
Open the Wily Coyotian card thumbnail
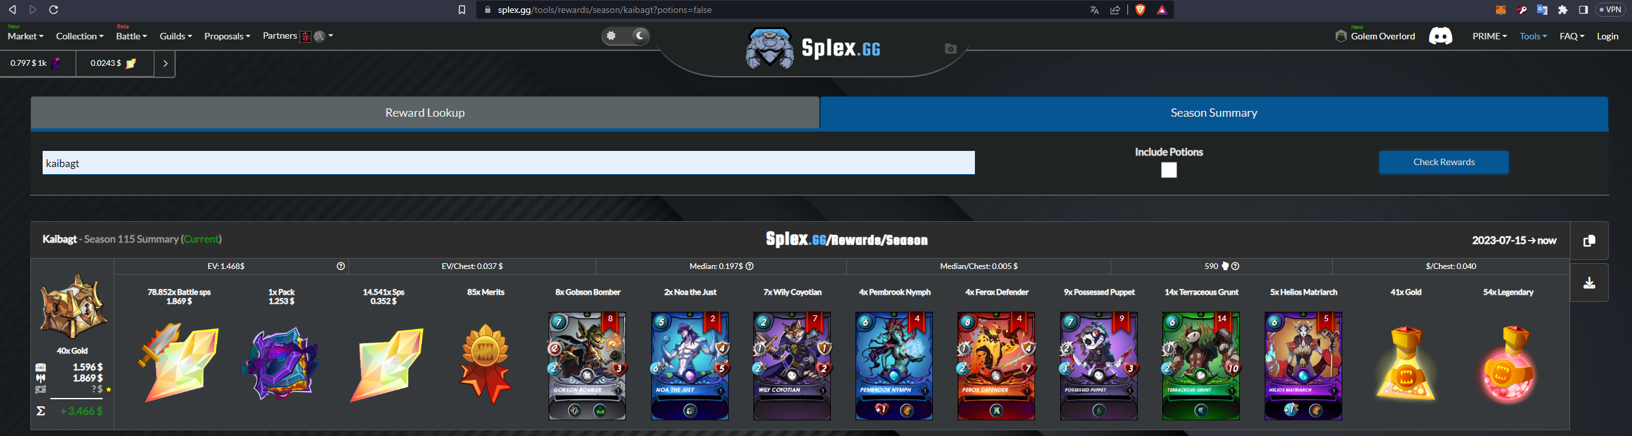click(792, 366)
